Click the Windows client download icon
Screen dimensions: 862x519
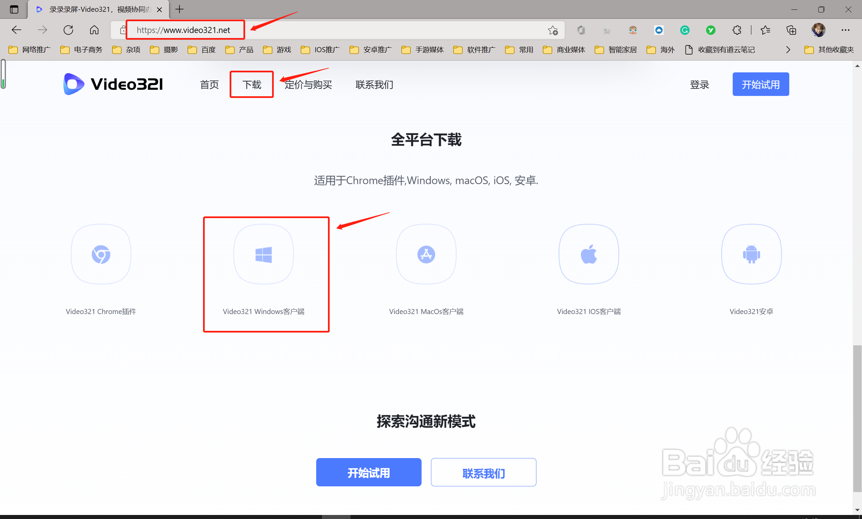coord(263,254)
